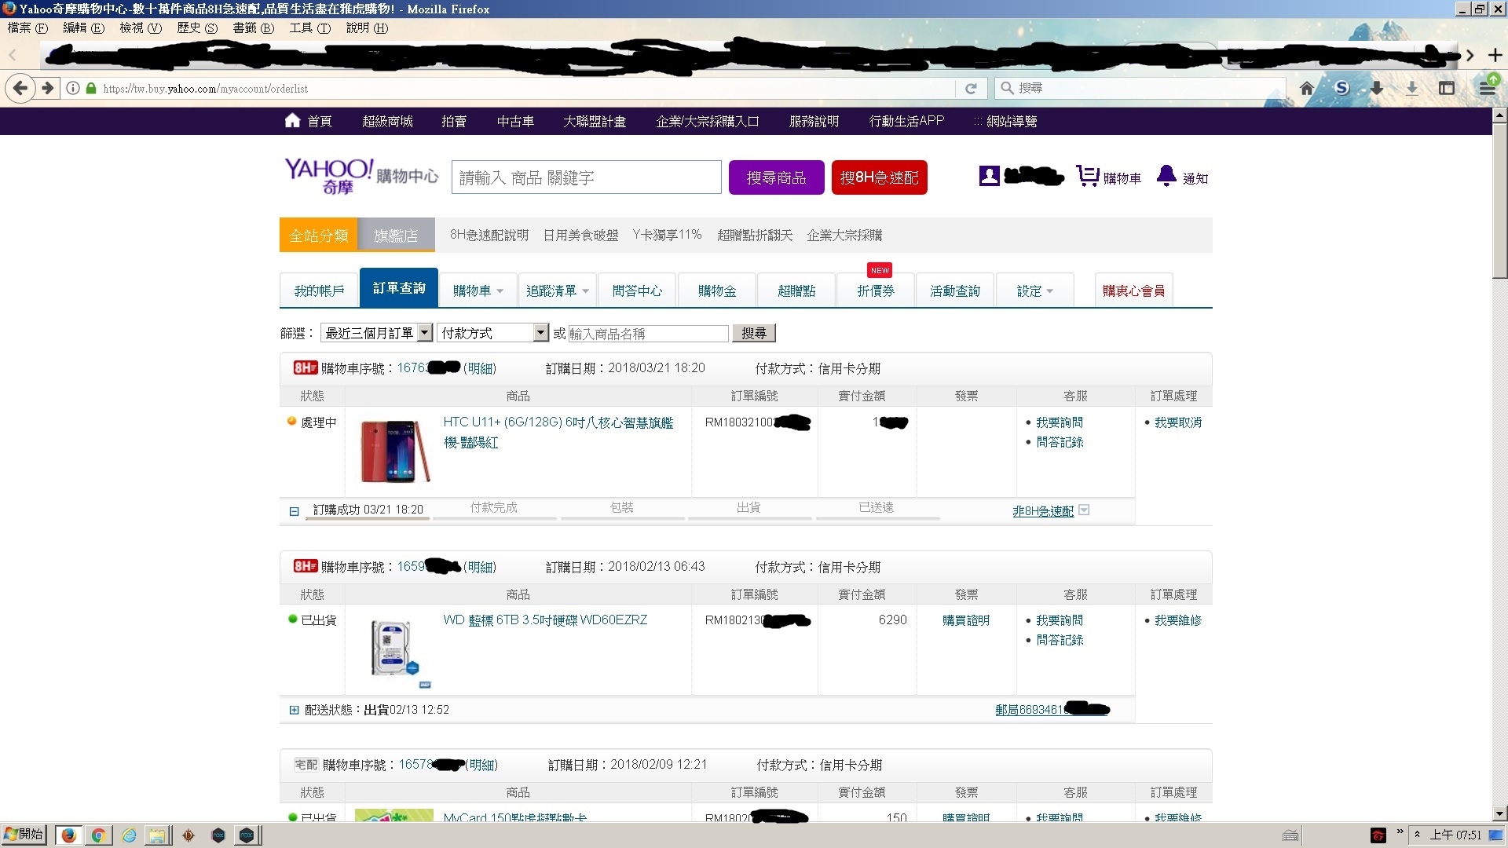This screenshot has height=848, width=1508.
Task: Open the Yahoo奇摩 購物中心 logo
Action: click(361, 177)
